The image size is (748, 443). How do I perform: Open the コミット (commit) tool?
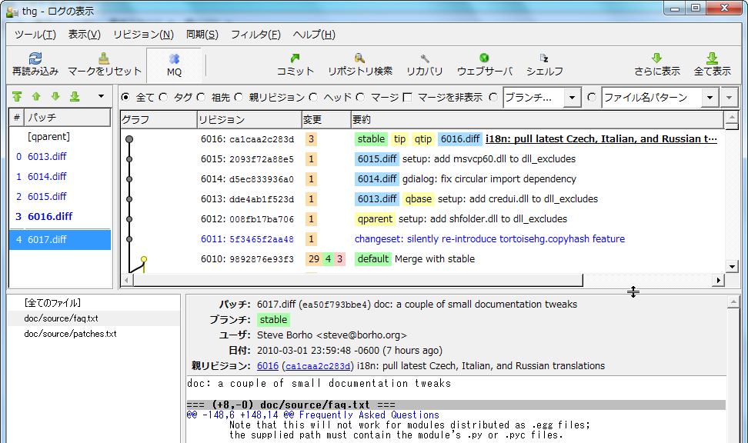[296, 65]
